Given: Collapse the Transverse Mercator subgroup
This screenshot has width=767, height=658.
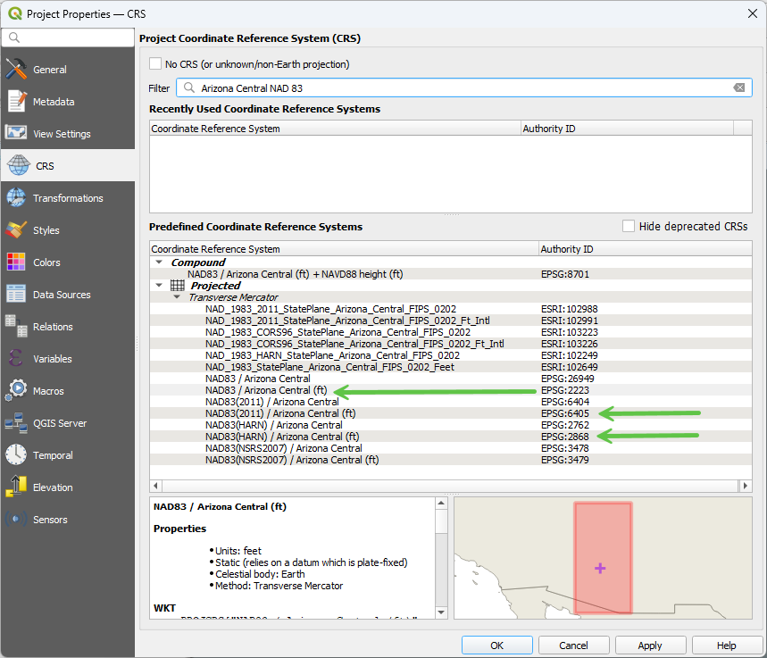Looking at the screenshot, I should pyautogui.click(x=179, y=297).
